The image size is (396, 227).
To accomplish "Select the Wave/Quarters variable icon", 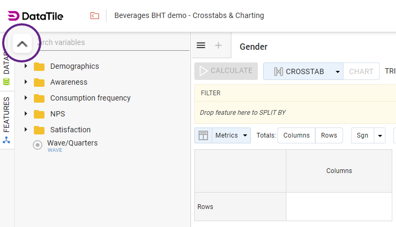I will pyautogui.click(x=38, y=145).
